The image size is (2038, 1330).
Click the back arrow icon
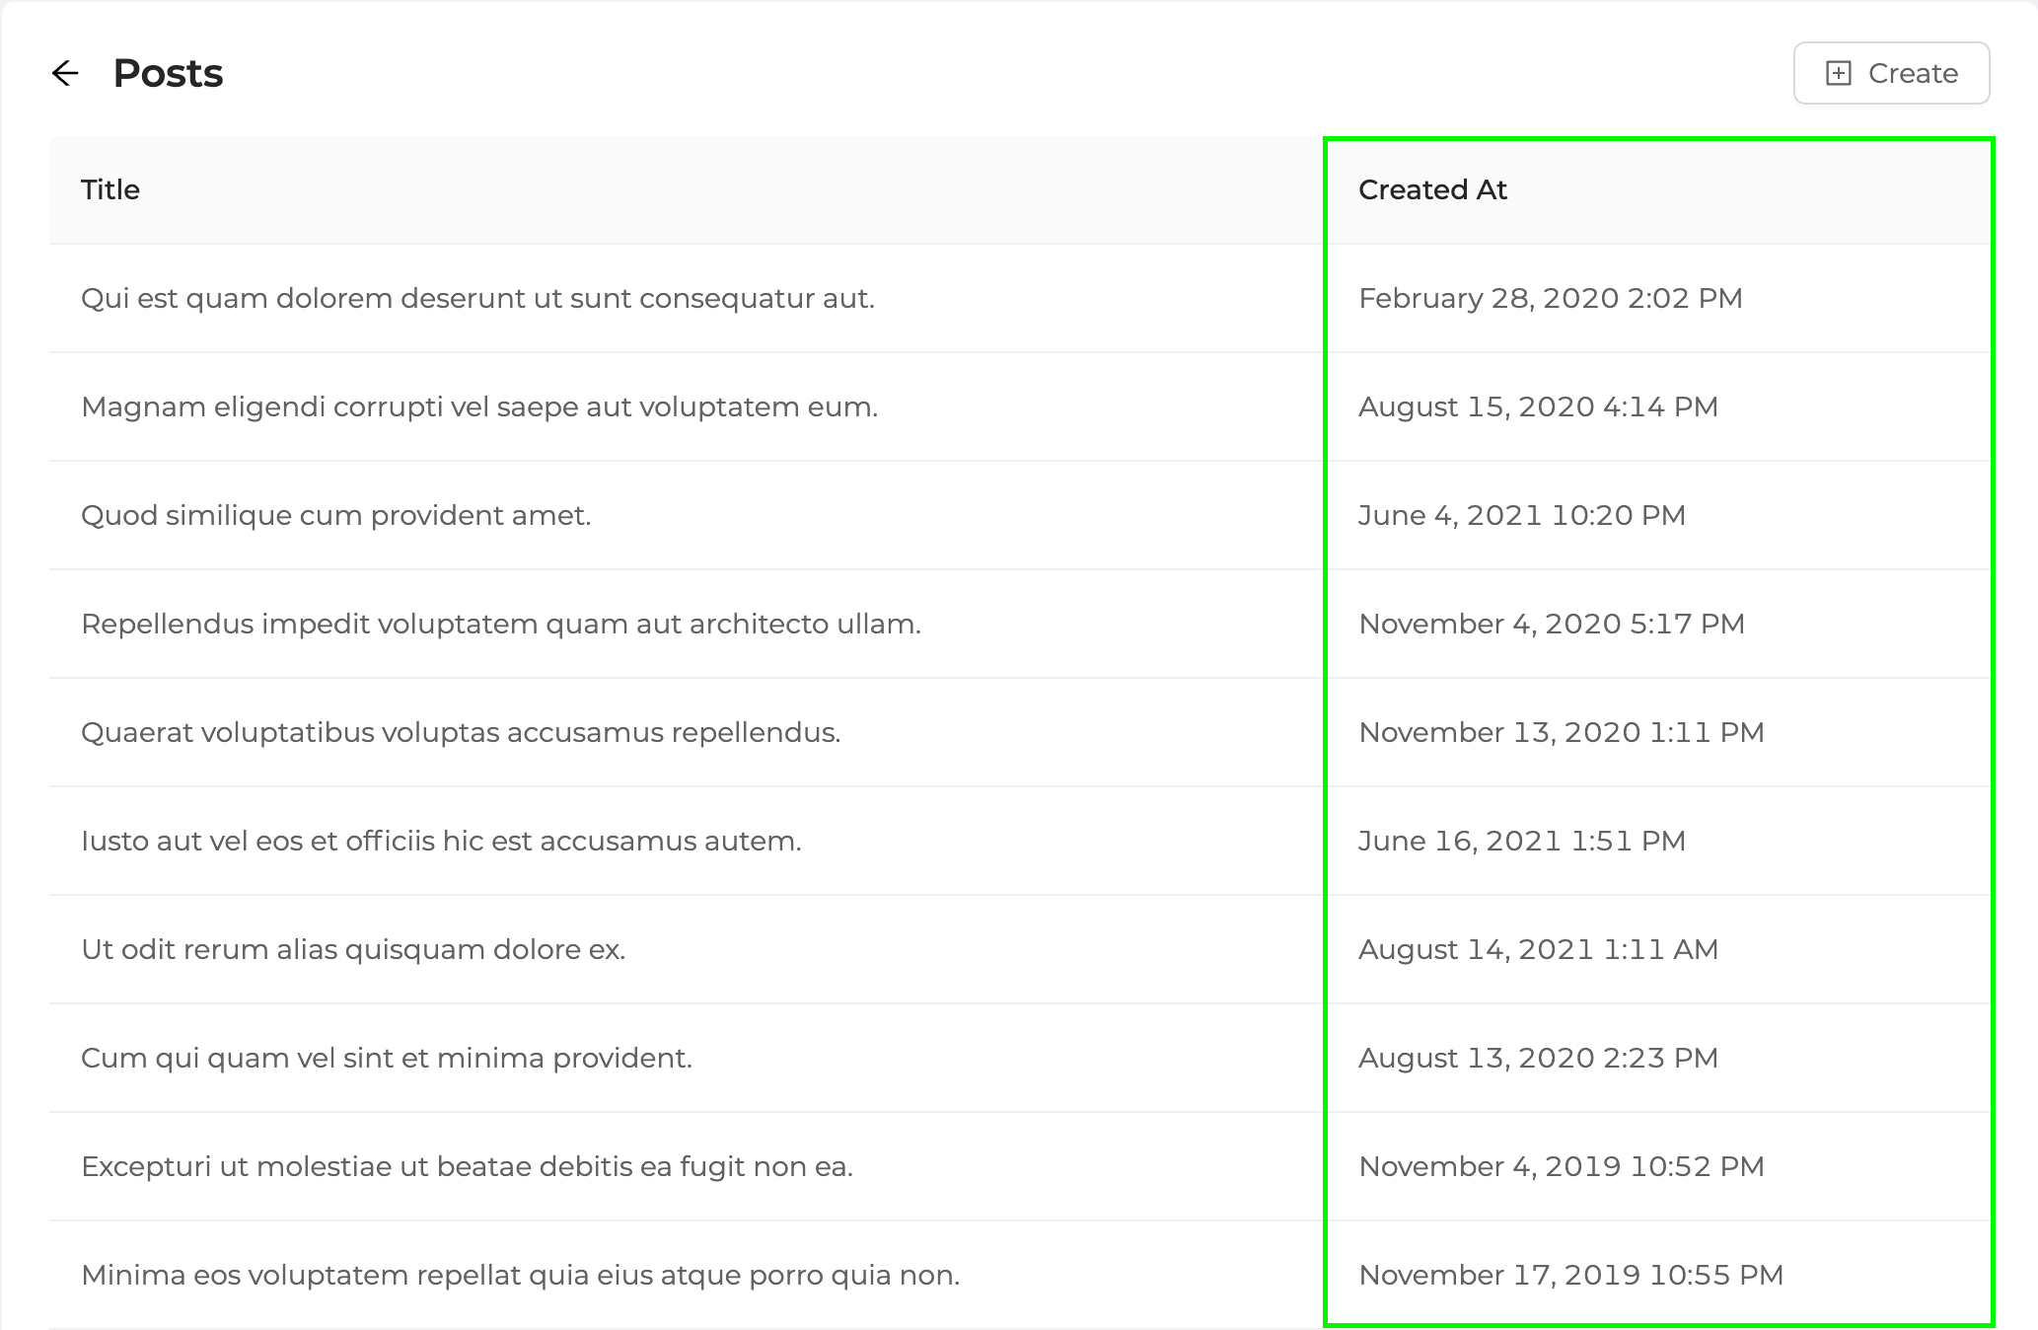tap(65, 73)
